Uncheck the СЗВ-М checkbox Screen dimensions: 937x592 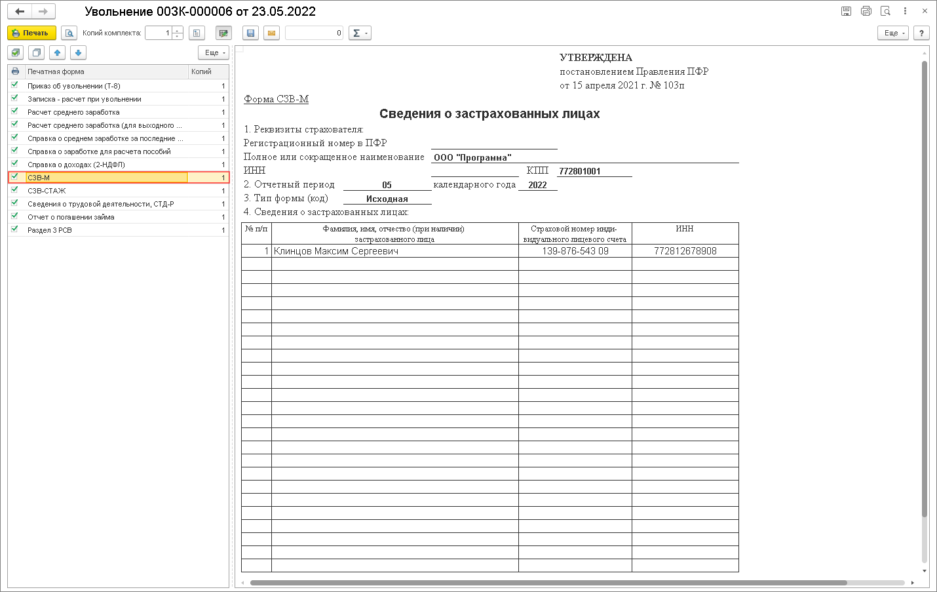click(14, 177)
